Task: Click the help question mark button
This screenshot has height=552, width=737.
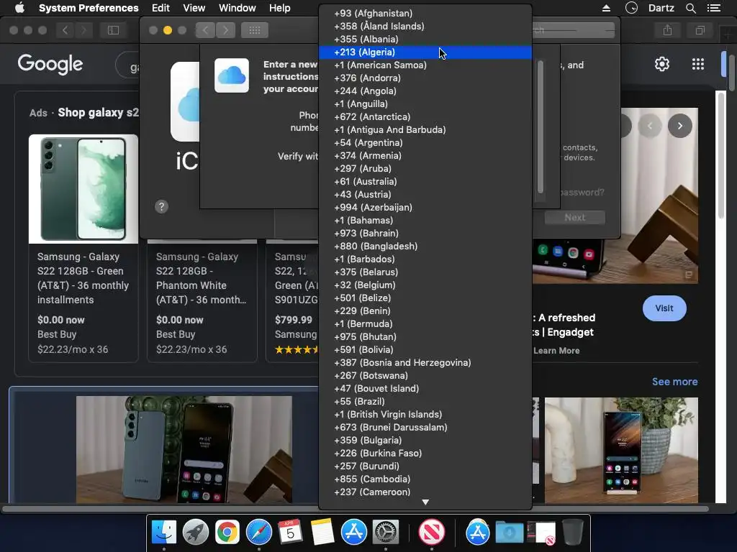Action: (x=161, y=206)
